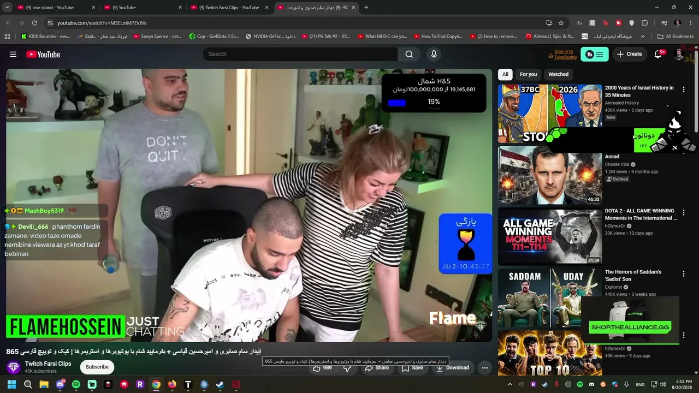Reload the current page
699x393 pixels.
point(34,23)
